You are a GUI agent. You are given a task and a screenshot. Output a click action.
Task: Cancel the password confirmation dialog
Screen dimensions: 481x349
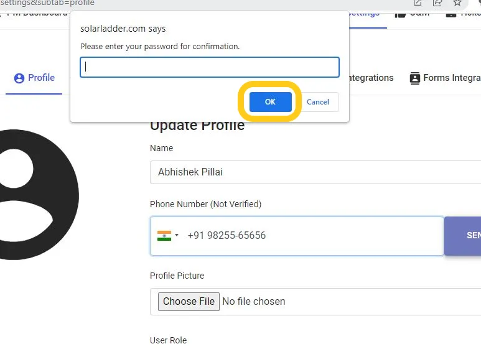317,102
